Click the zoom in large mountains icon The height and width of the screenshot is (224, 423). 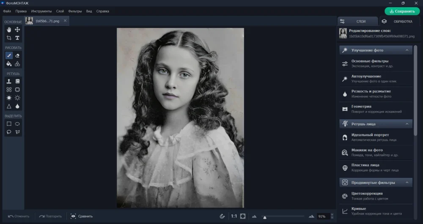[312, 216]
